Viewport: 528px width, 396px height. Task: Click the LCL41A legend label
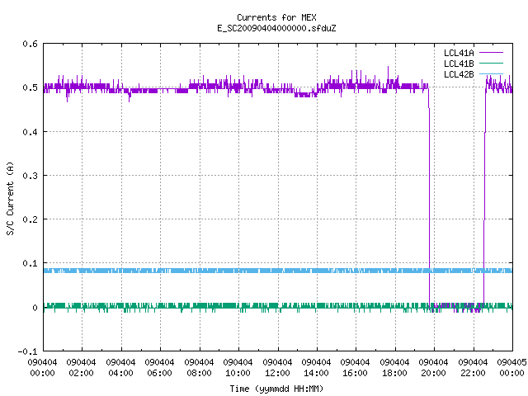pos(459,53)
